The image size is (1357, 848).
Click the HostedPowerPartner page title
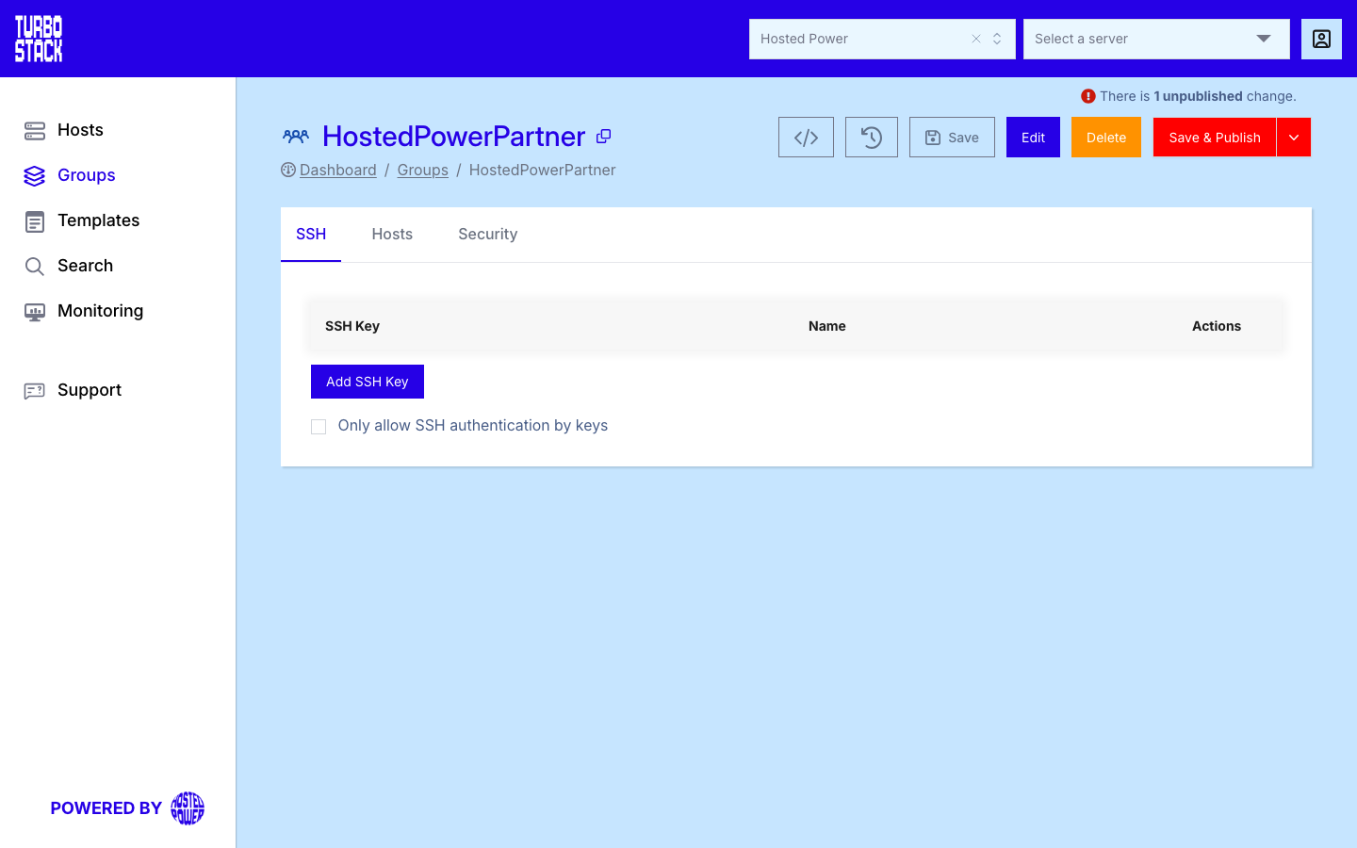click(x=454, y=137)
